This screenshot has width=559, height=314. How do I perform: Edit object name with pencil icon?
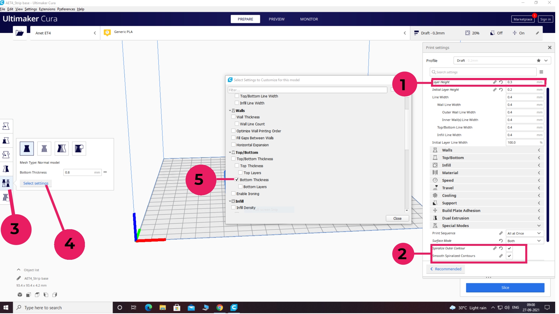pos(19,278)
